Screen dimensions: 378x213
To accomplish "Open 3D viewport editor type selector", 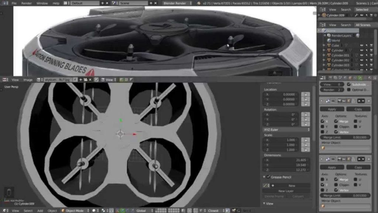I will 5,210.
